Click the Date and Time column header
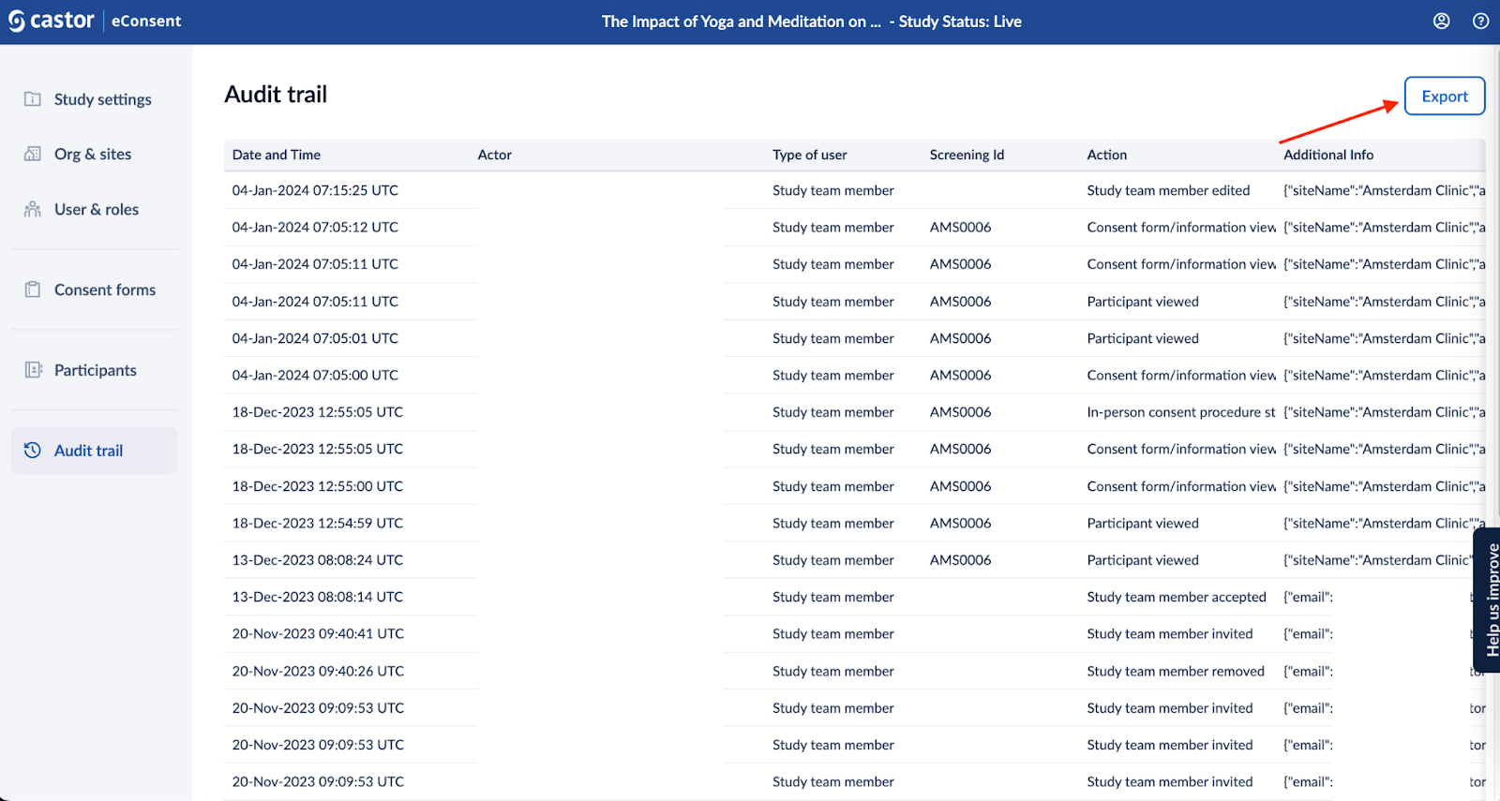Viewport: 1500px width, 801px height. tap(277, 155)
